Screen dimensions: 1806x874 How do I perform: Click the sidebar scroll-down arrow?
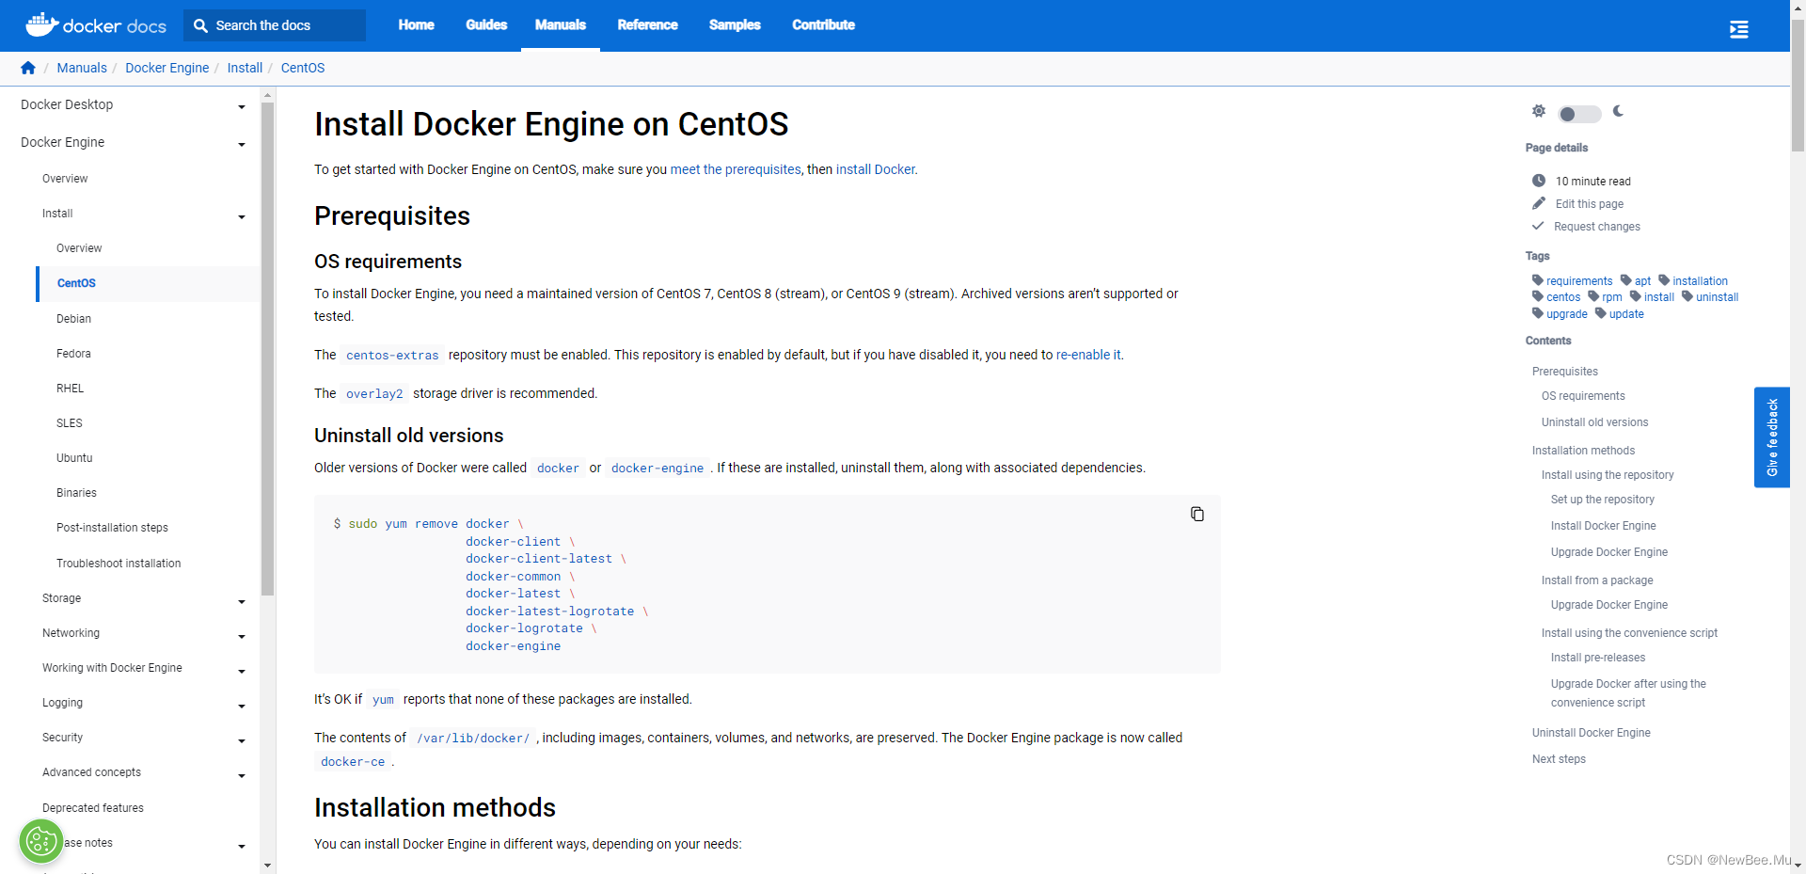coord(267,866)
